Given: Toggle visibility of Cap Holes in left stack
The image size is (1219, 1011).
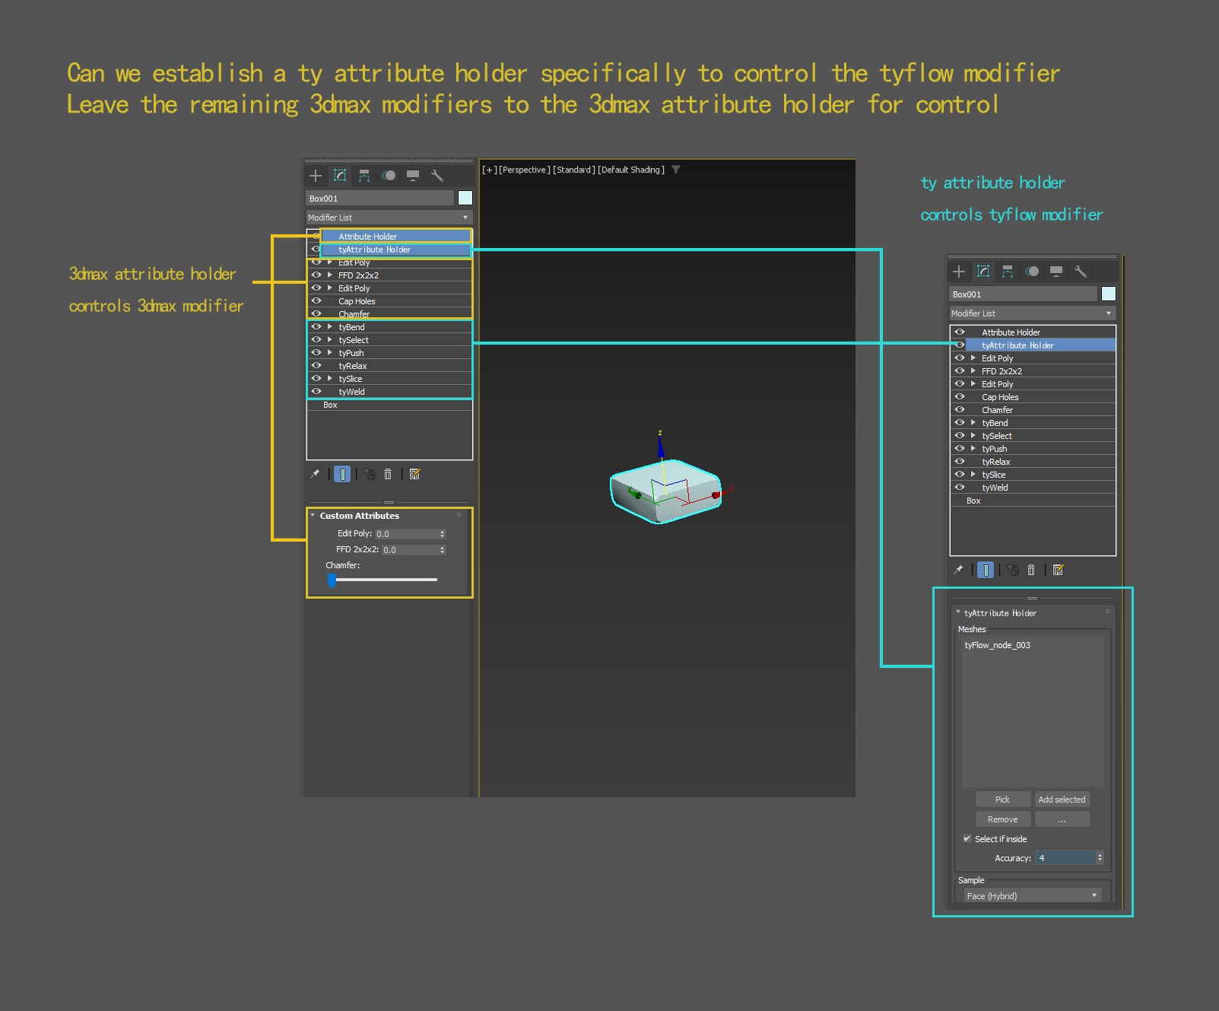Looking at the screenshot, I should click(x=316, y=301).
